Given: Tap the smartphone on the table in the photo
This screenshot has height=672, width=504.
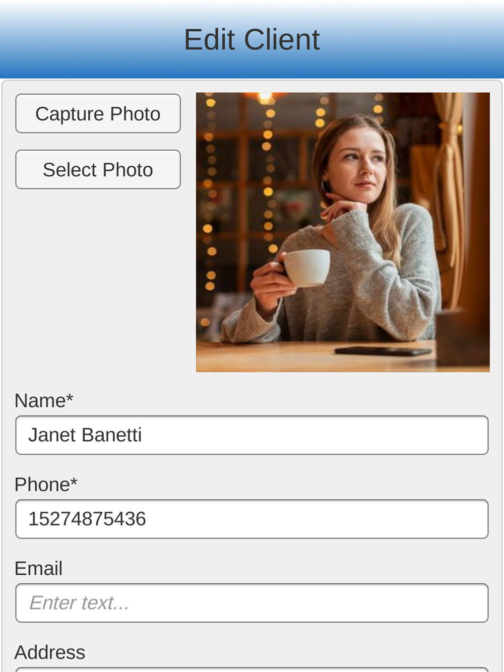Looking at the screenshot, I should coord(384,351).
